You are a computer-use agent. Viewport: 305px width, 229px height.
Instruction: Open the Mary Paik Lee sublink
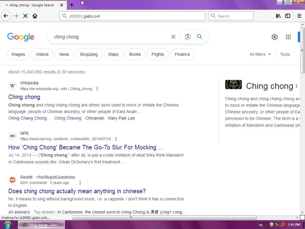pos(122,118)
